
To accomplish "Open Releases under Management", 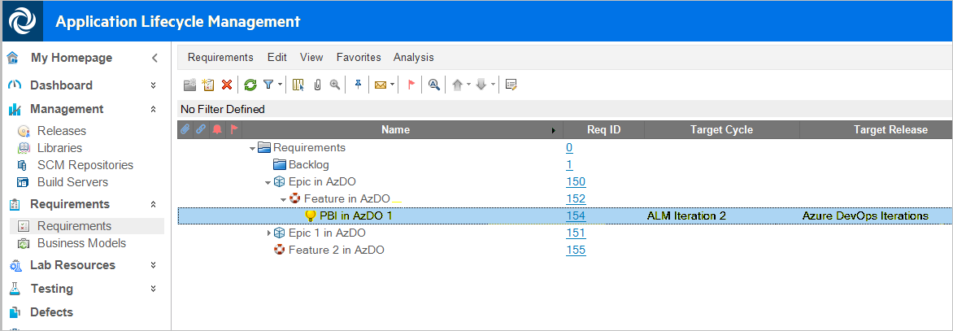I will (61, 131).
